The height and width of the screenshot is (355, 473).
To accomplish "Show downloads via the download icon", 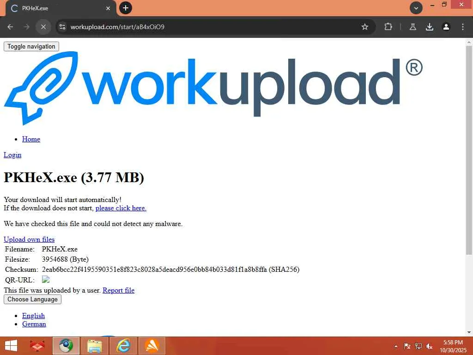I will click(429, 27).
